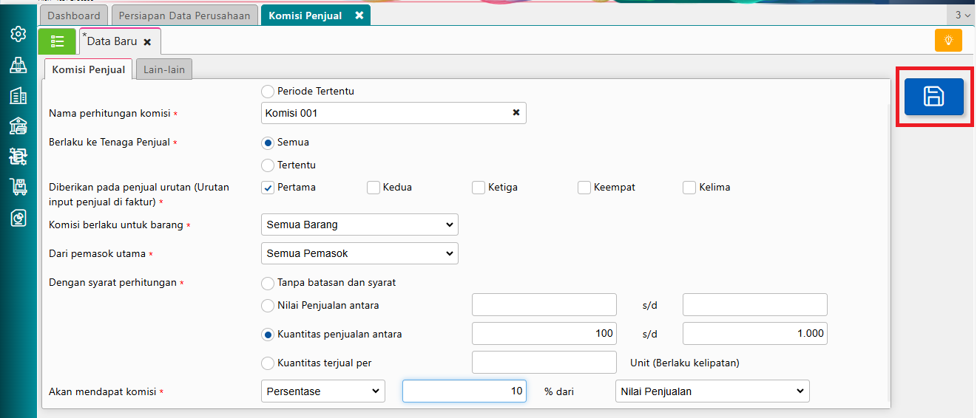Switch to Persiapan Data Perusahaan tab

point(185,15)
